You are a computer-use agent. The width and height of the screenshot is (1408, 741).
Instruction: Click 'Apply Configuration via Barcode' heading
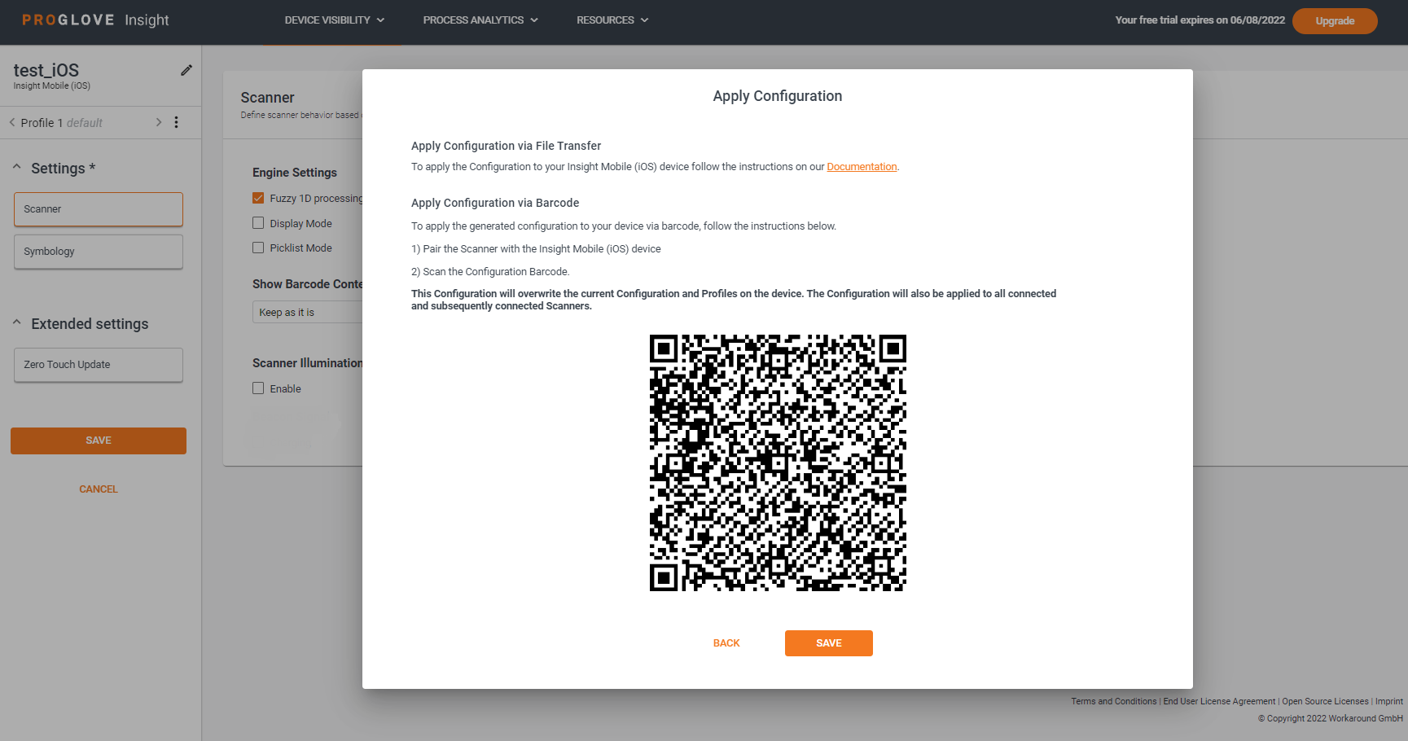(x=495, y=203)
